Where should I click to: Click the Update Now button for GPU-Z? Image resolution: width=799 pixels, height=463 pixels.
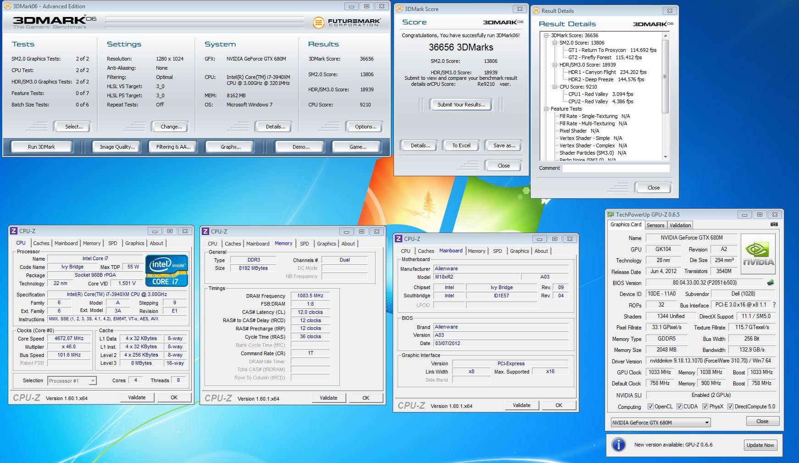click(760, 445)
